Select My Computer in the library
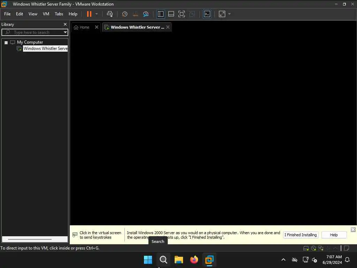The width and height of the screenshot is (357, 268). [30, 42]
